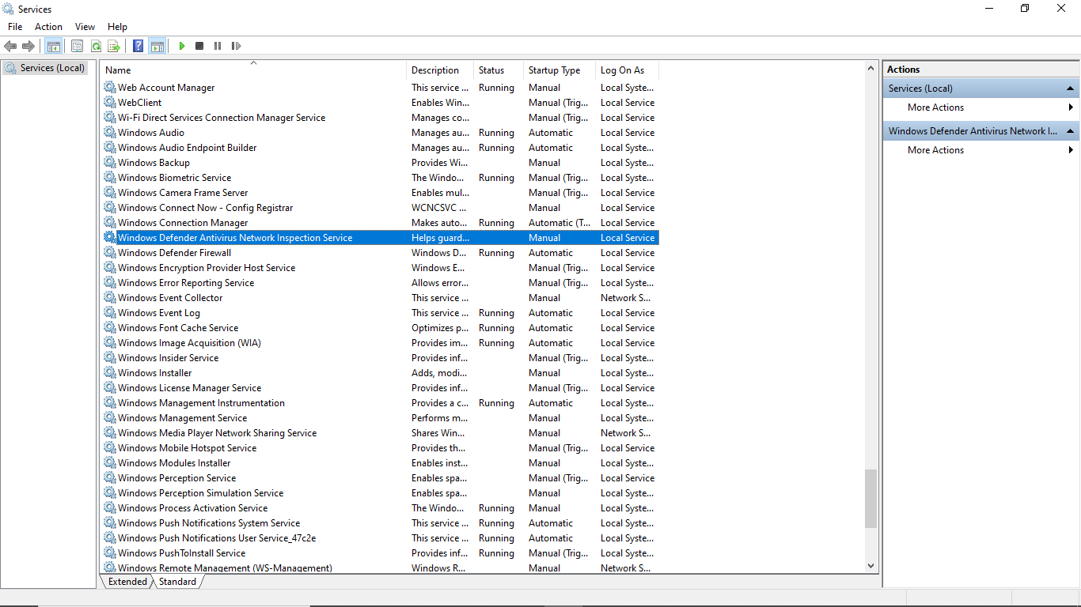Viewport: 1081px width, 607px height.
Task: Select Services (Local) in the console tree
Action: (x=52, y=68)
